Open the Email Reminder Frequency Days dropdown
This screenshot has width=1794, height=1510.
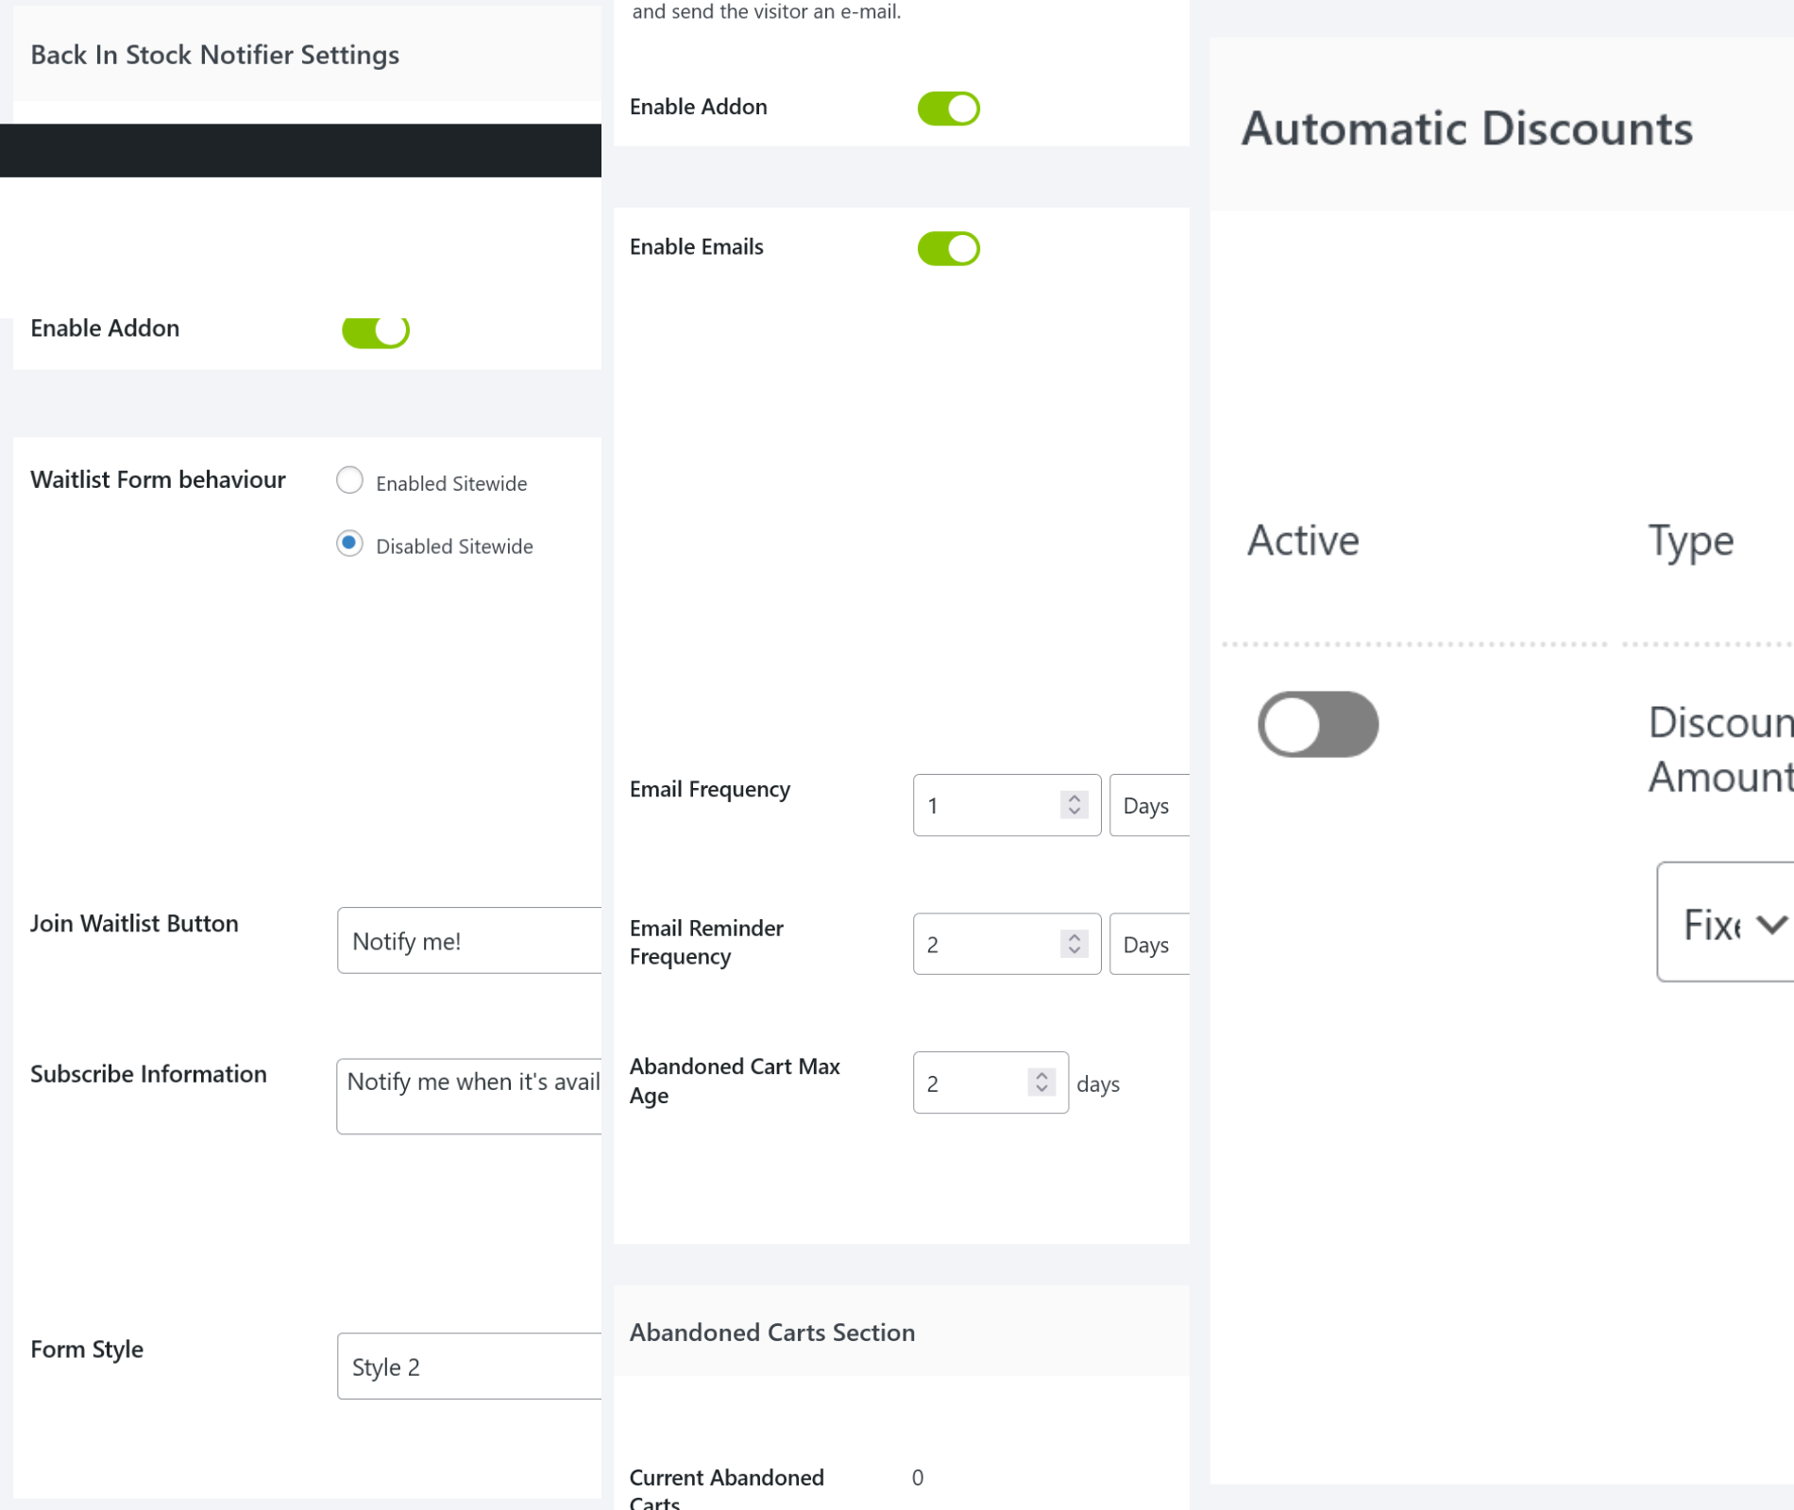(1148, 945)
